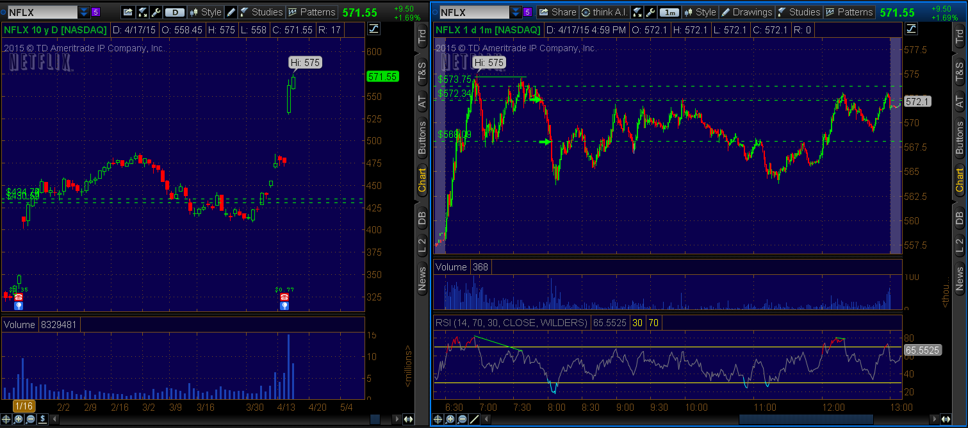The width and height of the screenshot is (968, 428).
Task: Click zoom out icon below left chart
Action: [31, 419]
